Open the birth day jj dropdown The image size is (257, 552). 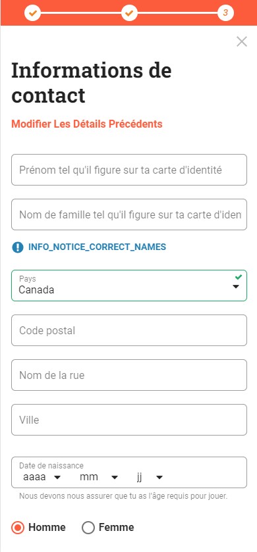pyautogui.click(x=150, y=478)
